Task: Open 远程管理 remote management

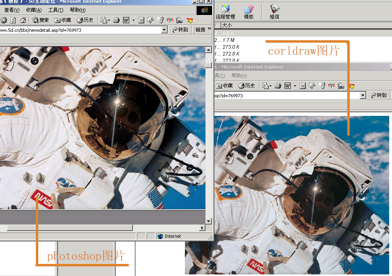Action: pos(225,12)
